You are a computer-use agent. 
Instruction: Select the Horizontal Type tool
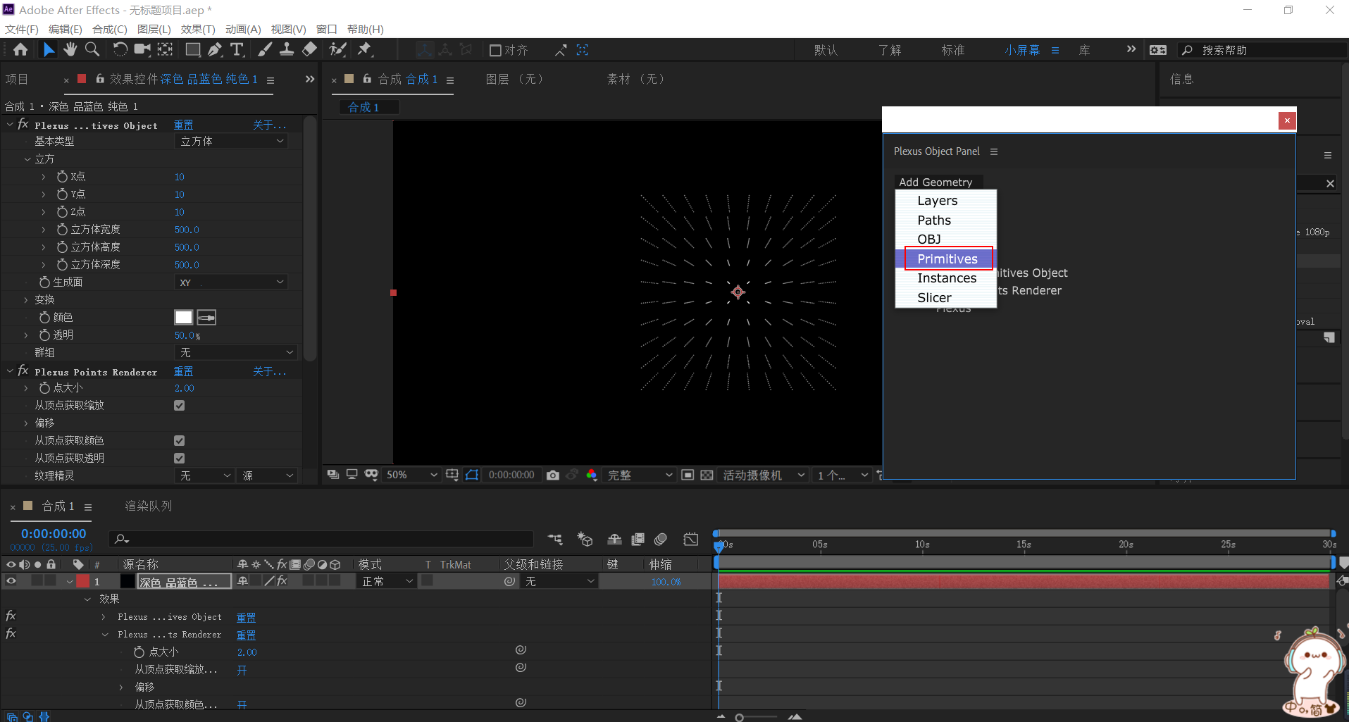pos(237,49)
